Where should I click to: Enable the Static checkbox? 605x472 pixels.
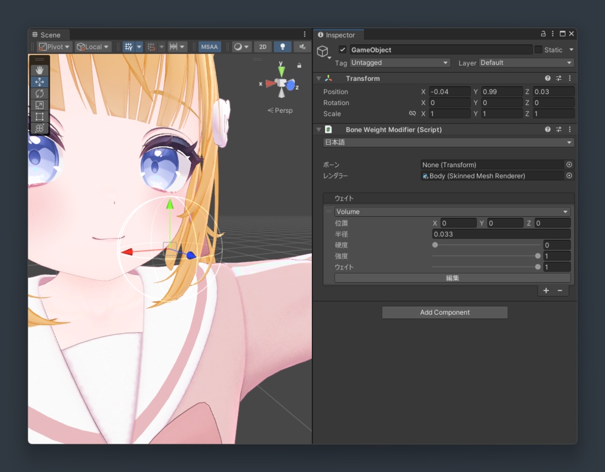point(538,50)
